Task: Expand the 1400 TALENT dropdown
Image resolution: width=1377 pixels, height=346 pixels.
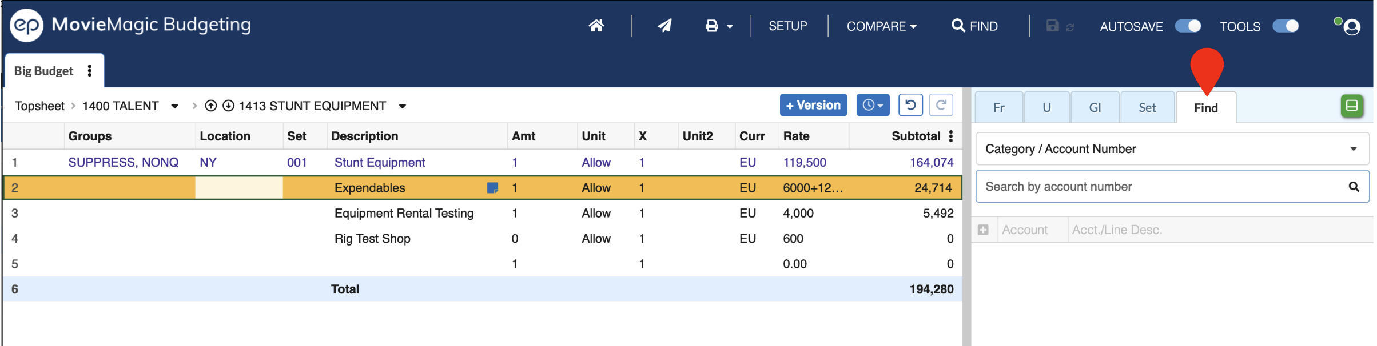Action: pos(175,106)
